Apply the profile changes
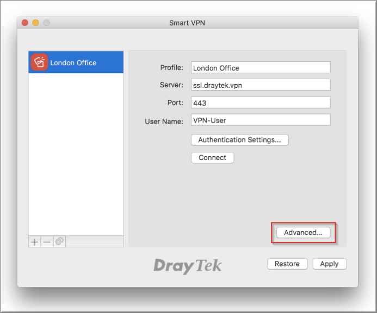This screenshot has height=313, width=377. pyautogui.click(x=329, y=264)
